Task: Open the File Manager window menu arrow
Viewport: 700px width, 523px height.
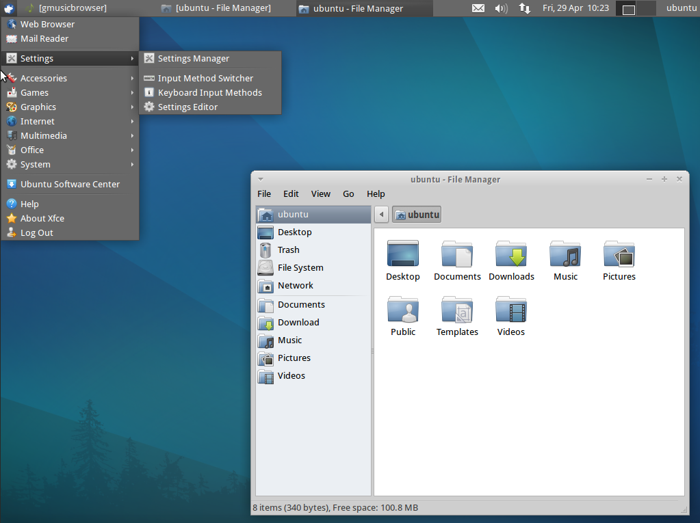Action: point(260,179)
